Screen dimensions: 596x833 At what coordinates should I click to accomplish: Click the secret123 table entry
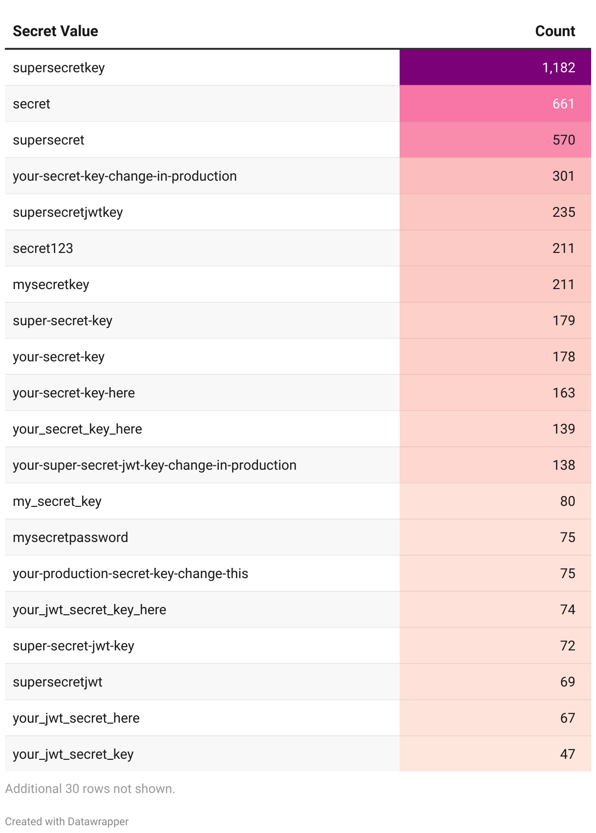click(43, 249)
